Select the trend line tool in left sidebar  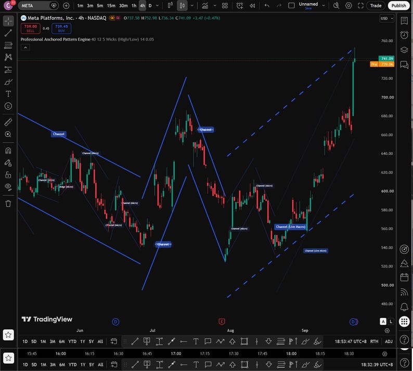click(x=8, y=33)
